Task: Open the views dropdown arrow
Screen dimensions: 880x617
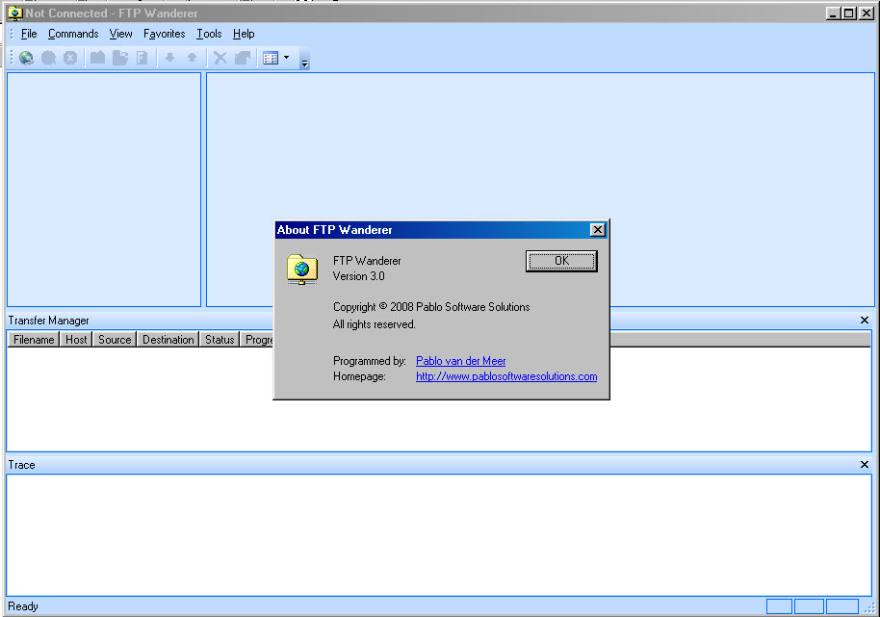Action: pos(286,58)
